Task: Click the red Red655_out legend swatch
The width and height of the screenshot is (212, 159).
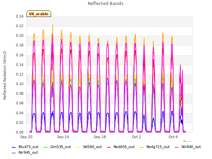Action: 109,147
